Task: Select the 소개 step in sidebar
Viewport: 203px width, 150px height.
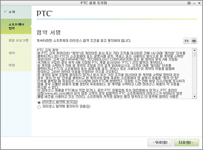Action: (16, 12)
